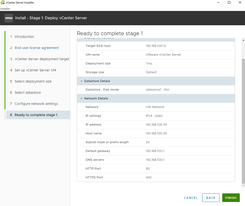Select Ready to complete stage 1 step
The image size is (245, 206).
click(x=36, y=115)
